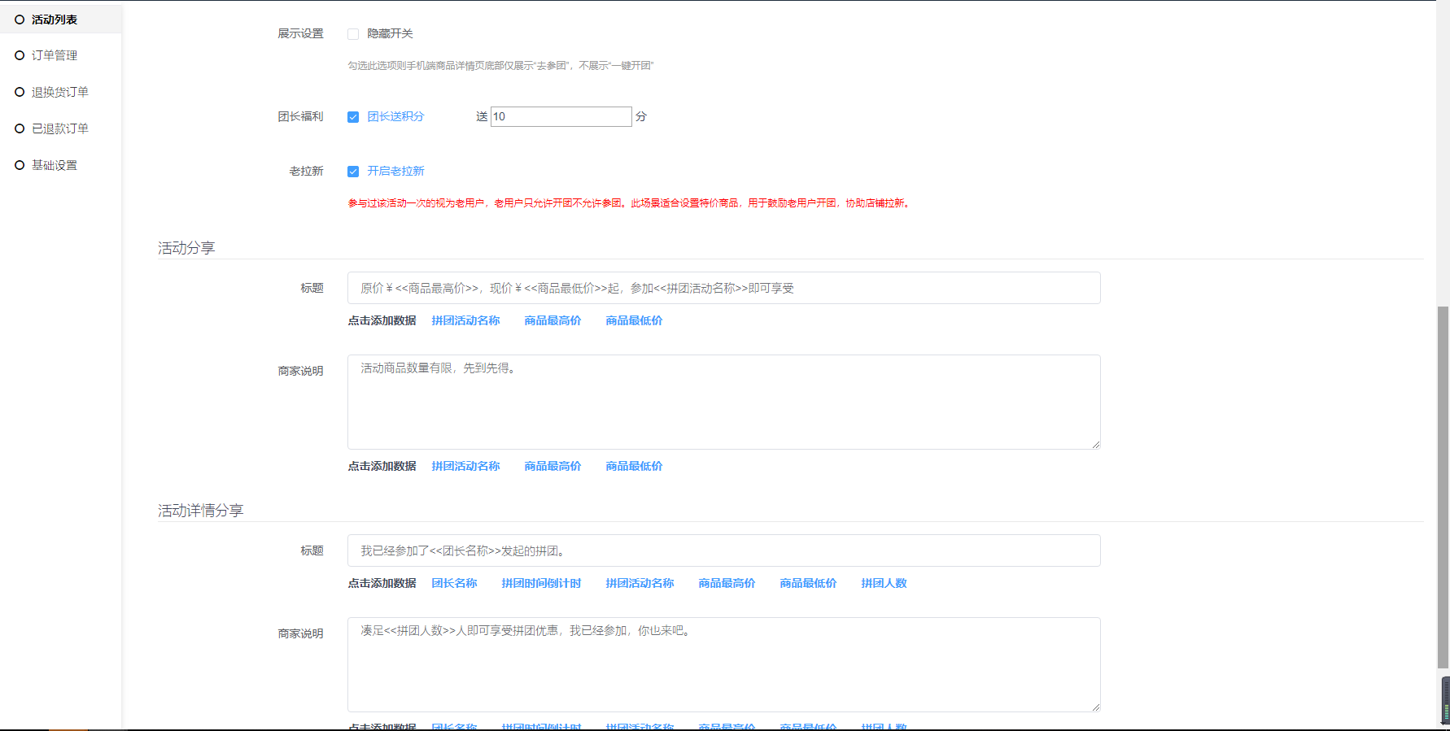Enable the 隐藏开关 checkbox

pyautogui.click(x=353, y=34)
